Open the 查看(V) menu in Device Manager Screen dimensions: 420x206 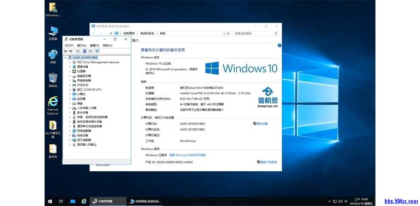94,45
